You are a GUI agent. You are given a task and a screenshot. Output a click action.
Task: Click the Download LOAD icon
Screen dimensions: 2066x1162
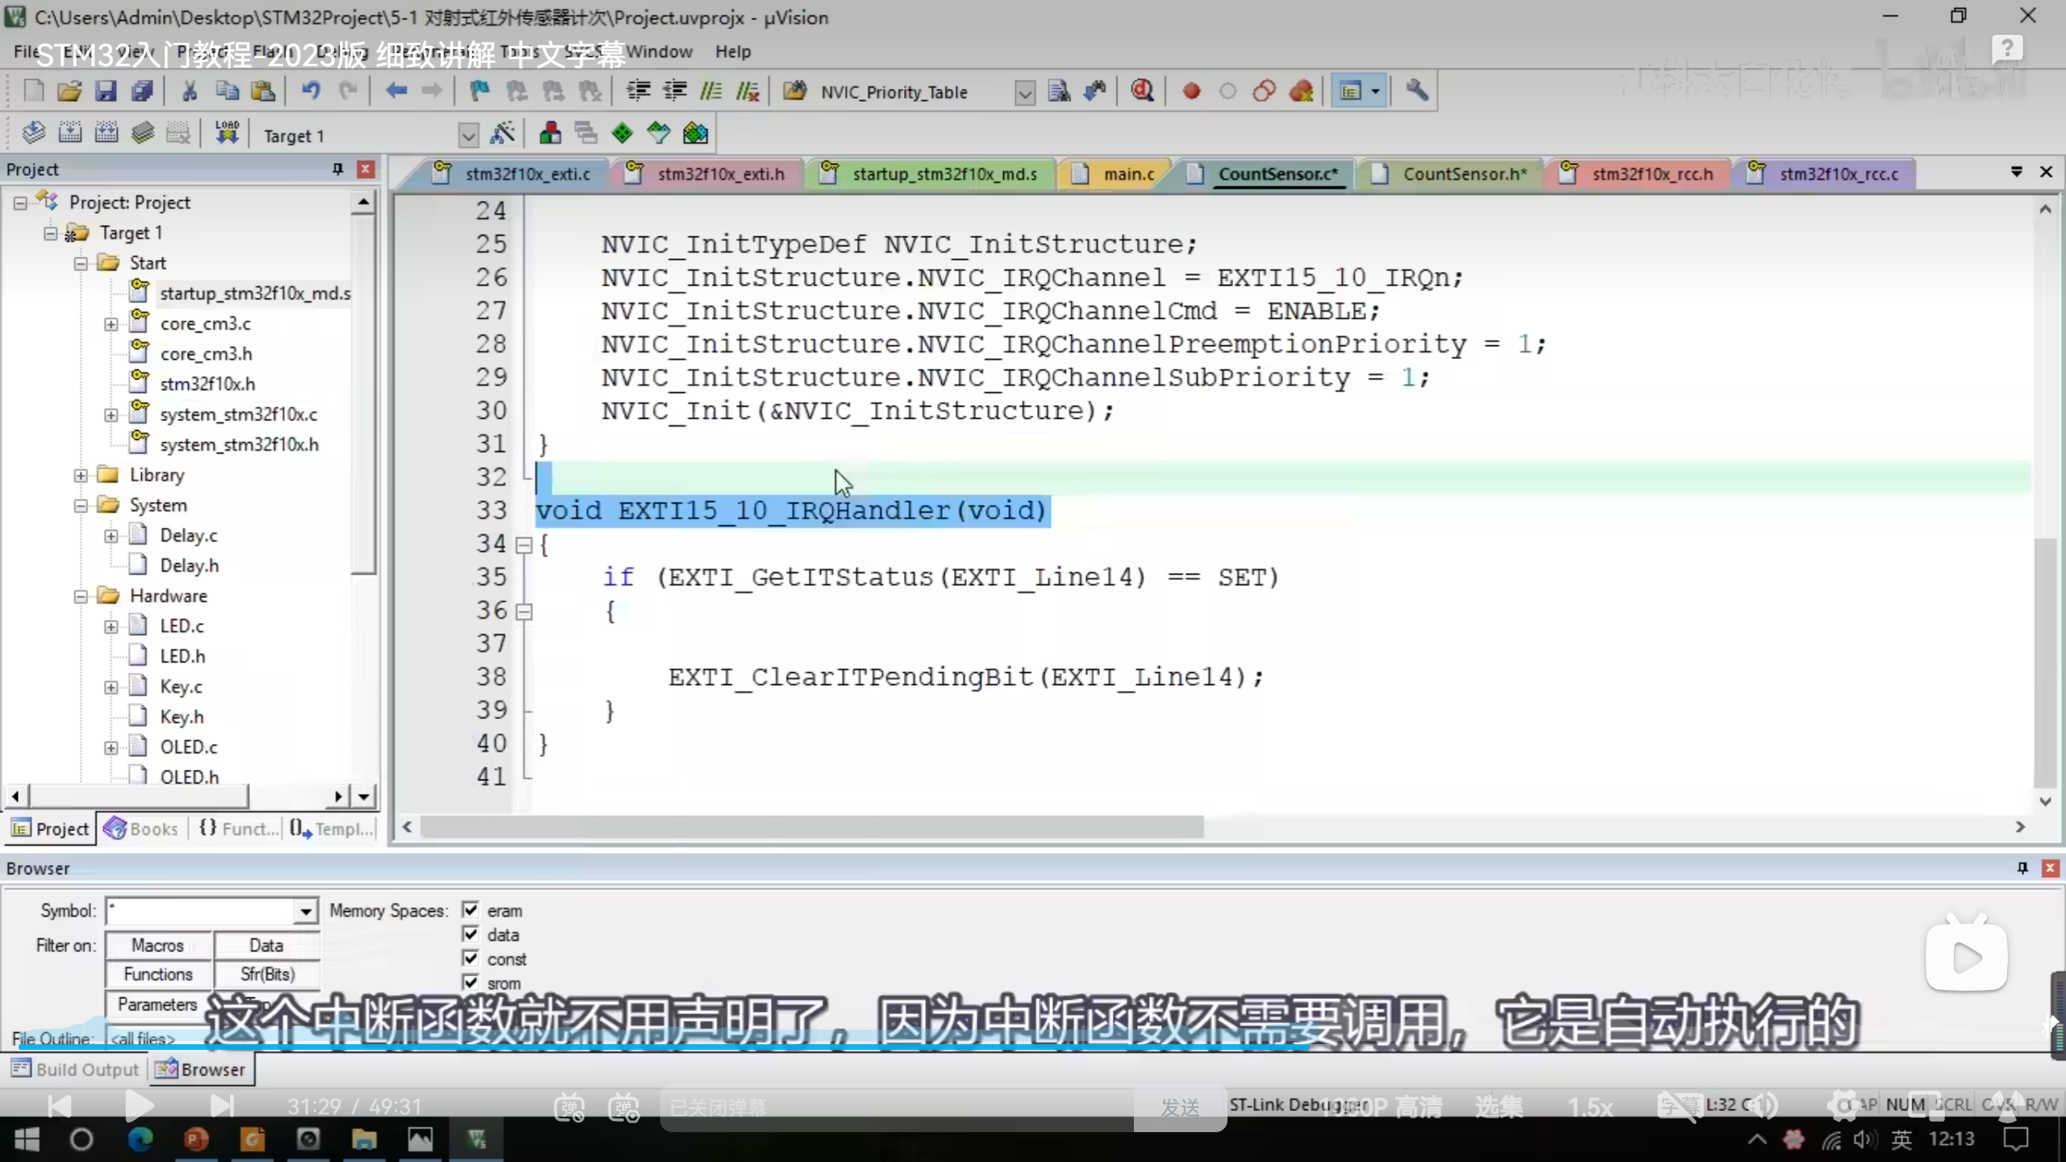point(227,133)
